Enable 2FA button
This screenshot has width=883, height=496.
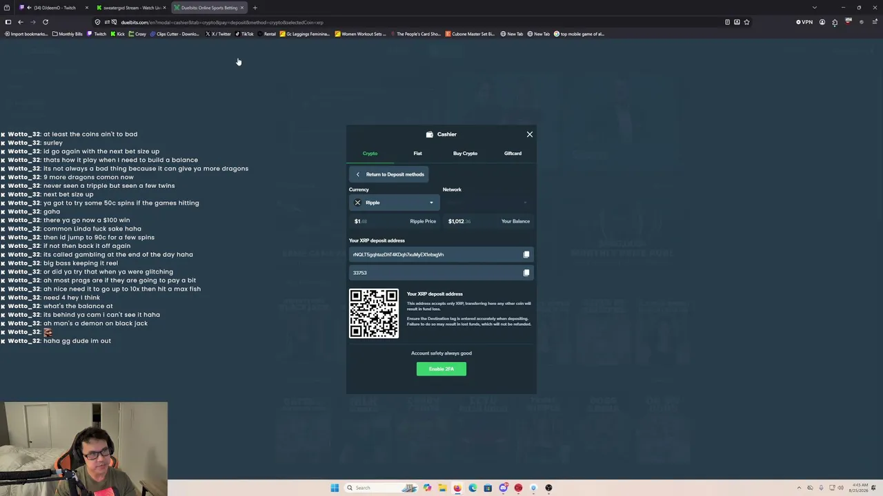coord(441,369)
